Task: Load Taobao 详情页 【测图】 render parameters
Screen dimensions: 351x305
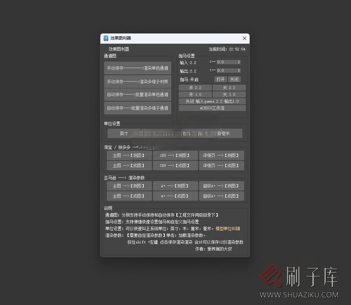Action: [x=221, y=155]
